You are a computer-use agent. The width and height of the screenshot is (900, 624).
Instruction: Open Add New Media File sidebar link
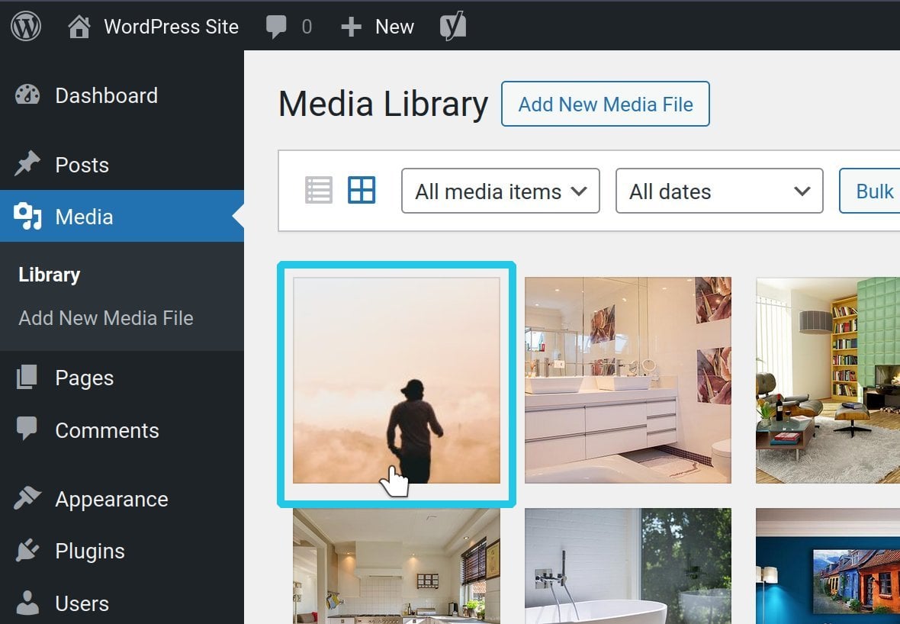pos(106,318)
